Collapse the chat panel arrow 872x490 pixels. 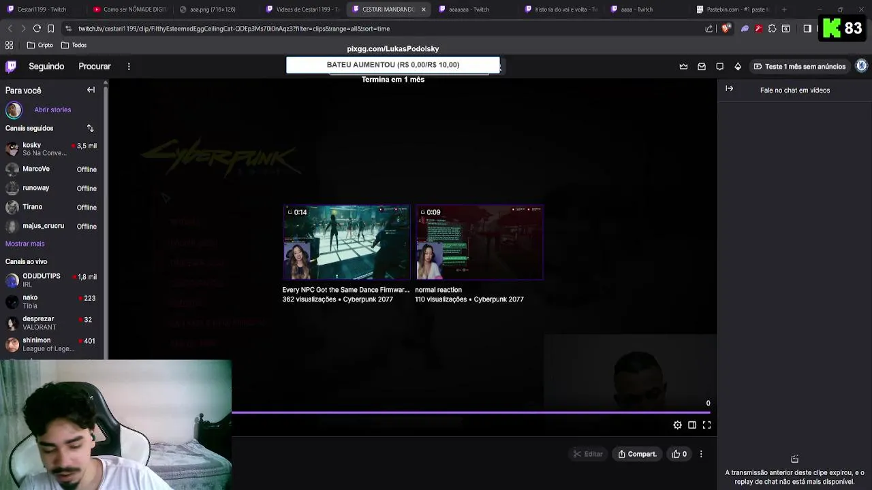730,88
